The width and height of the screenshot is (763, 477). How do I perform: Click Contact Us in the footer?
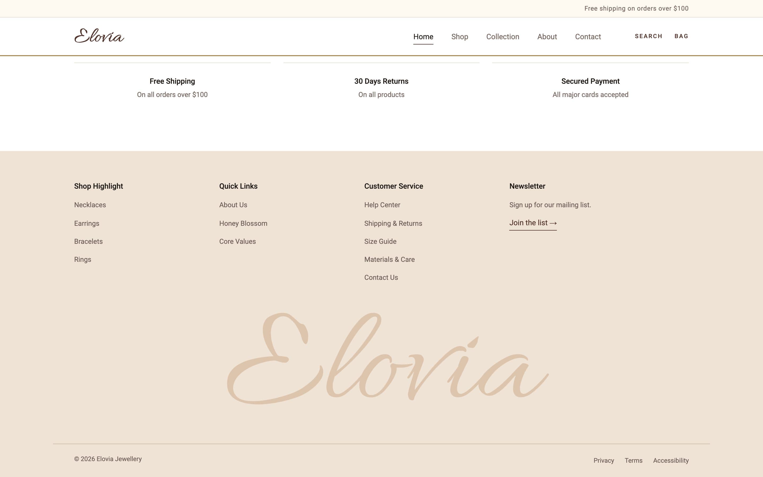pos(381,277)
